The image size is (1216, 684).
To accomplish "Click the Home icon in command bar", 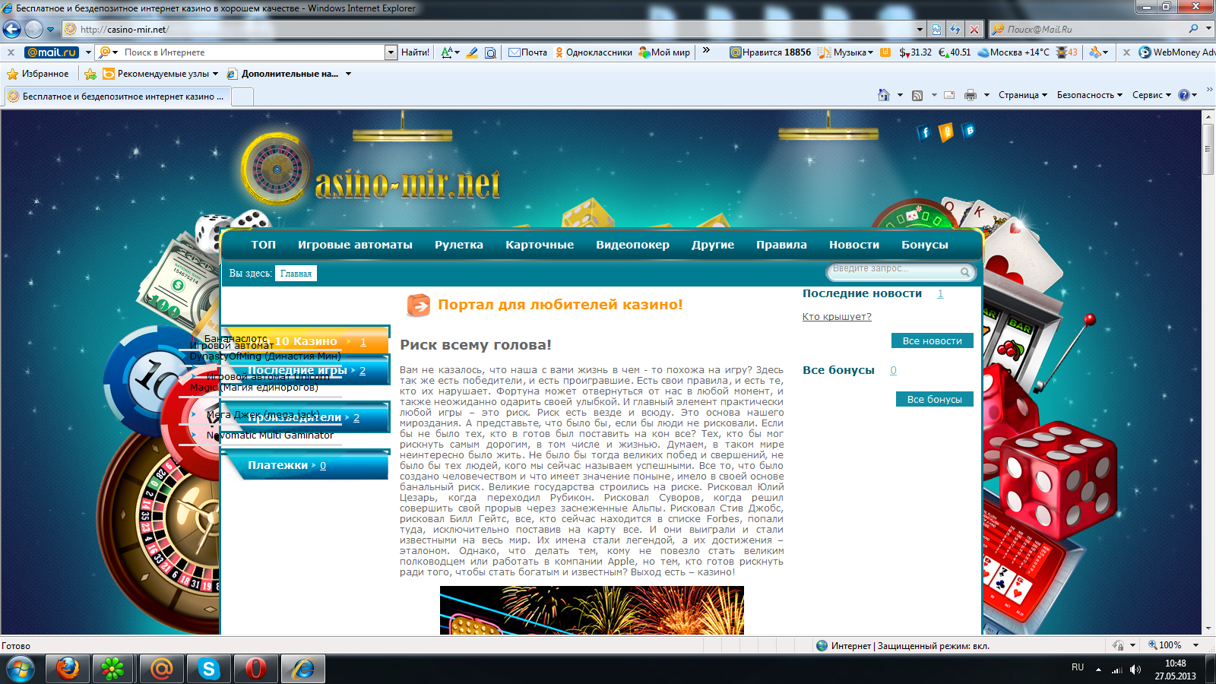I will [883, 95].
